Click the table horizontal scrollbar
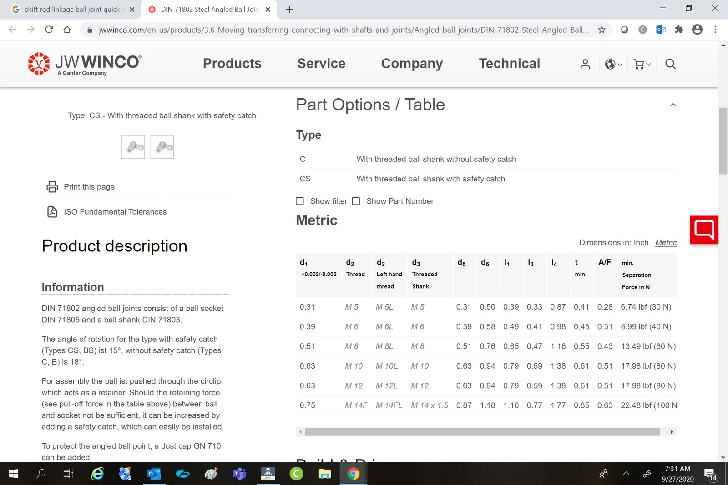728x485 pixels. click(x=482, y=432)
